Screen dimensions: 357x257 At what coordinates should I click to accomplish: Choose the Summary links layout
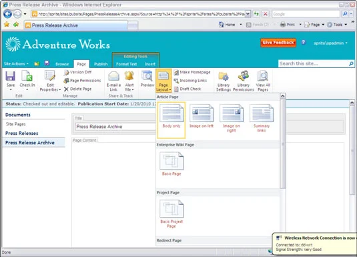pyautogui.click(x=262, y=118)
